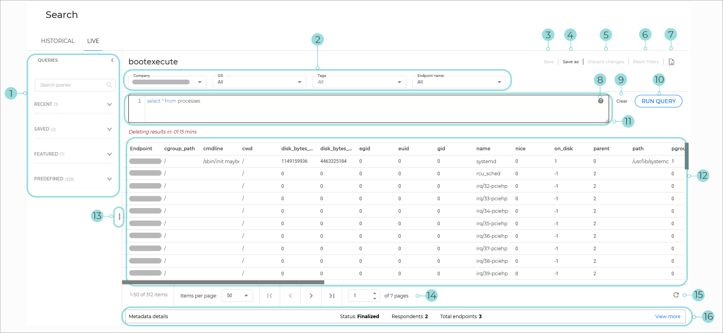Click the 1149159936 disk bytes value
723x333 pixels.
[294, 161]
